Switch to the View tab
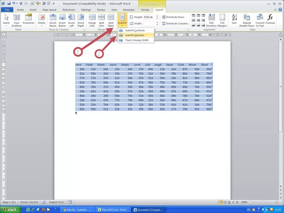Screen dimensions: 284x213 (x=114, y=10)
